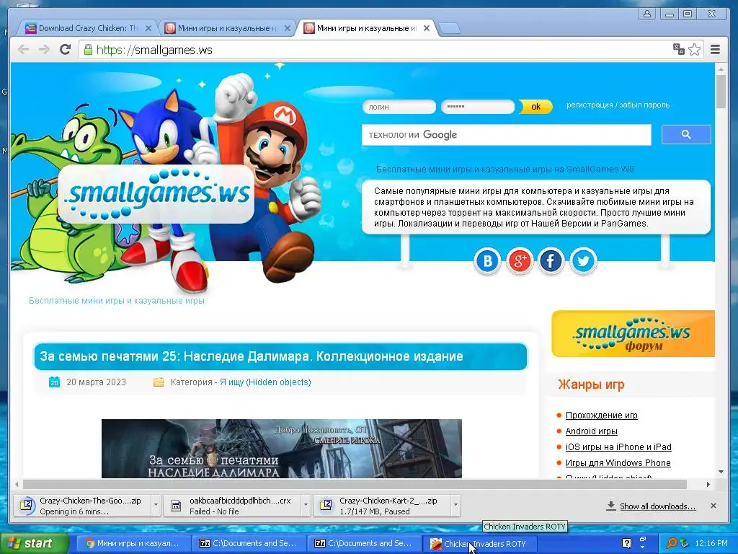Click the Chrome user profile icon
The height and width of the screenshot is (554, 738).
[647, 14]
